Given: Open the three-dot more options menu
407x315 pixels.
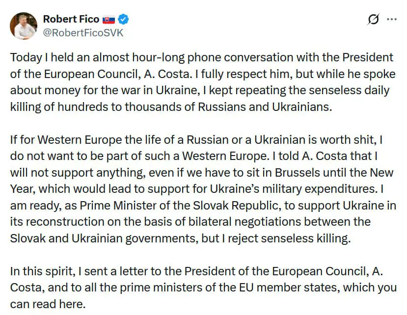Looking at the screenshot, I should (x=392, y=20).
